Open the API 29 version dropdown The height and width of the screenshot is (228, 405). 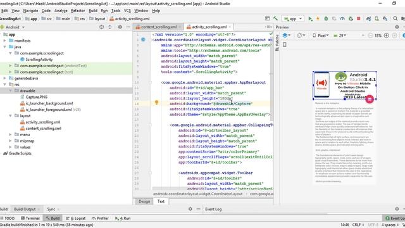[x=340, y=35]
